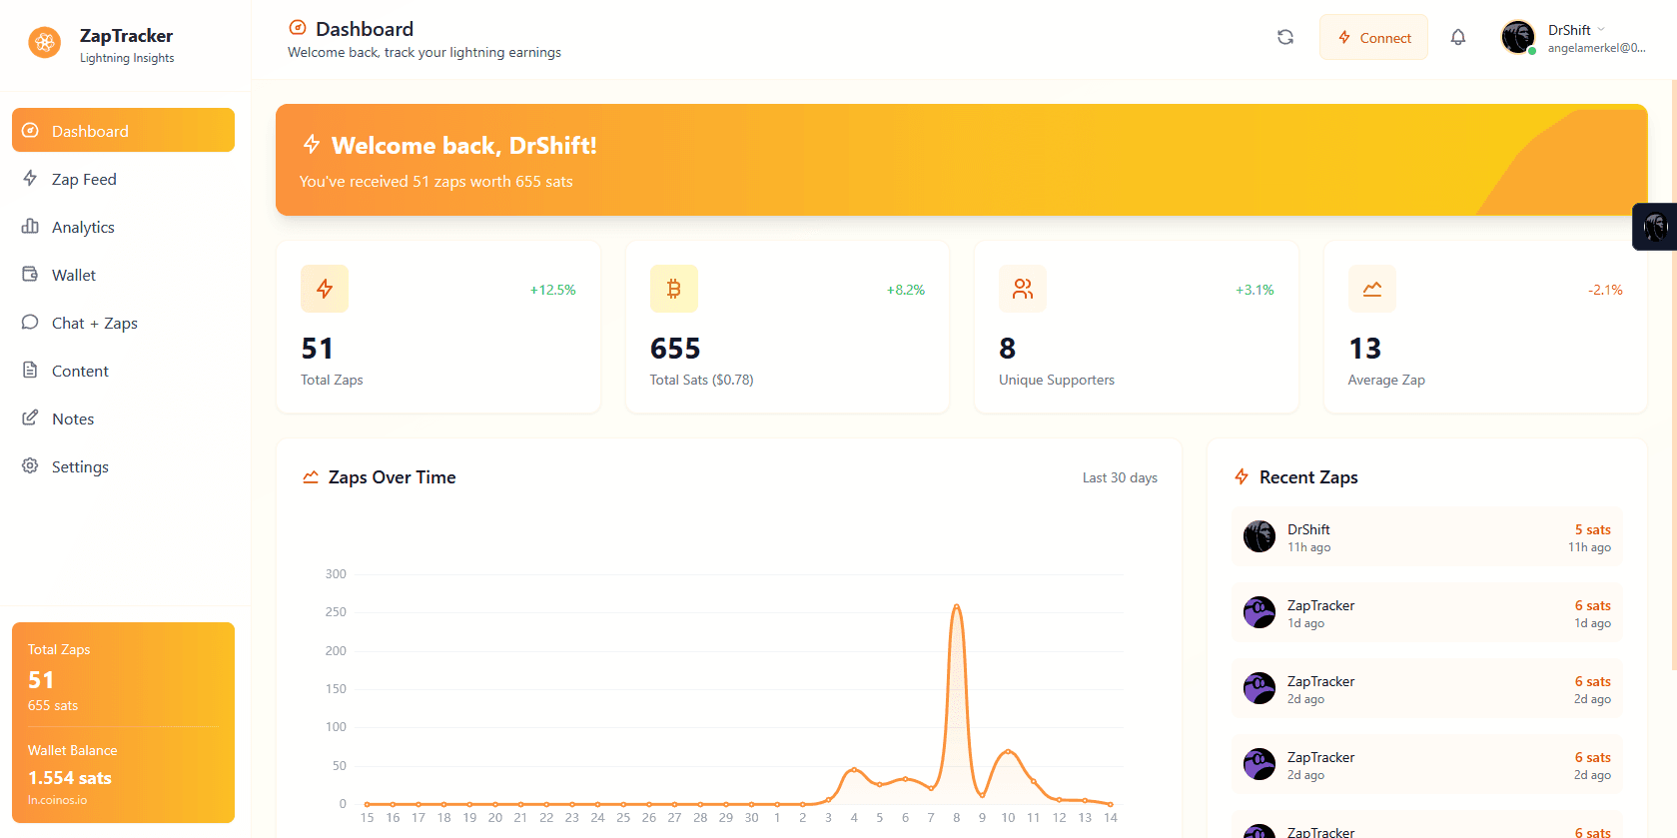Click the refresh icon in header

click(x=1285, y=37)
